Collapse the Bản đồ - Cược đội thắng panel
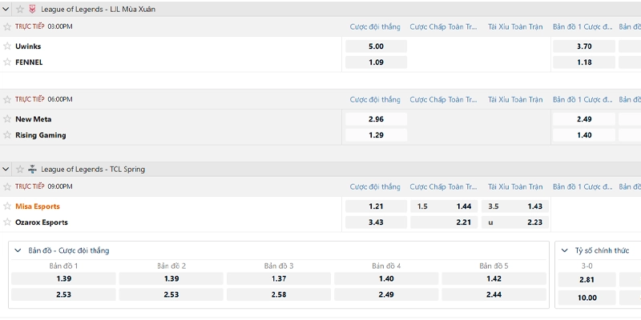 coord(18,250)
